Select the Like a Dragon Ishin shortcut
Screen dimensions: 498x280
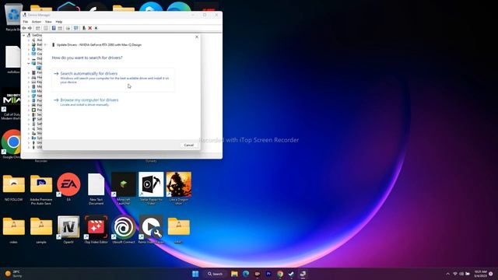178,189
